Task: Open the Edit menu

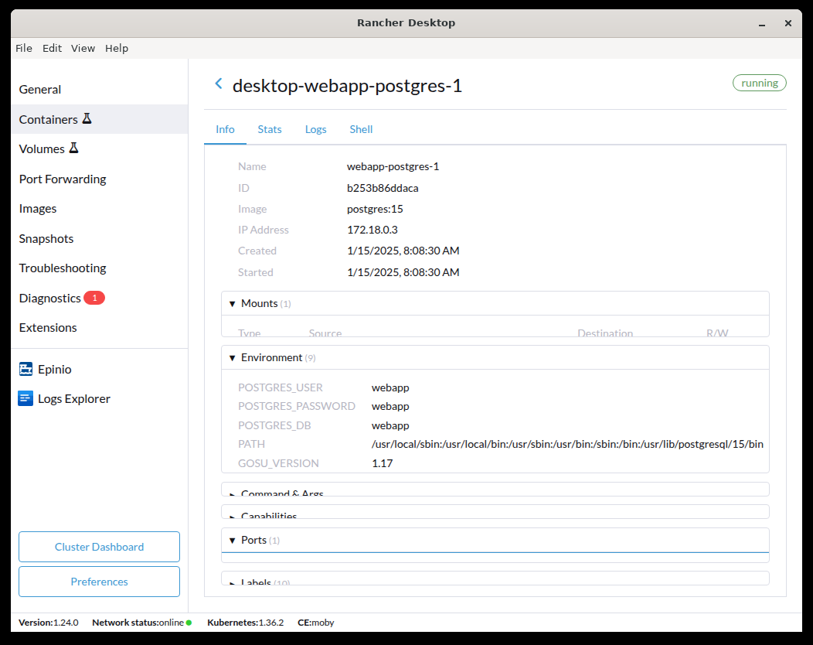Action: pos(52,48)
